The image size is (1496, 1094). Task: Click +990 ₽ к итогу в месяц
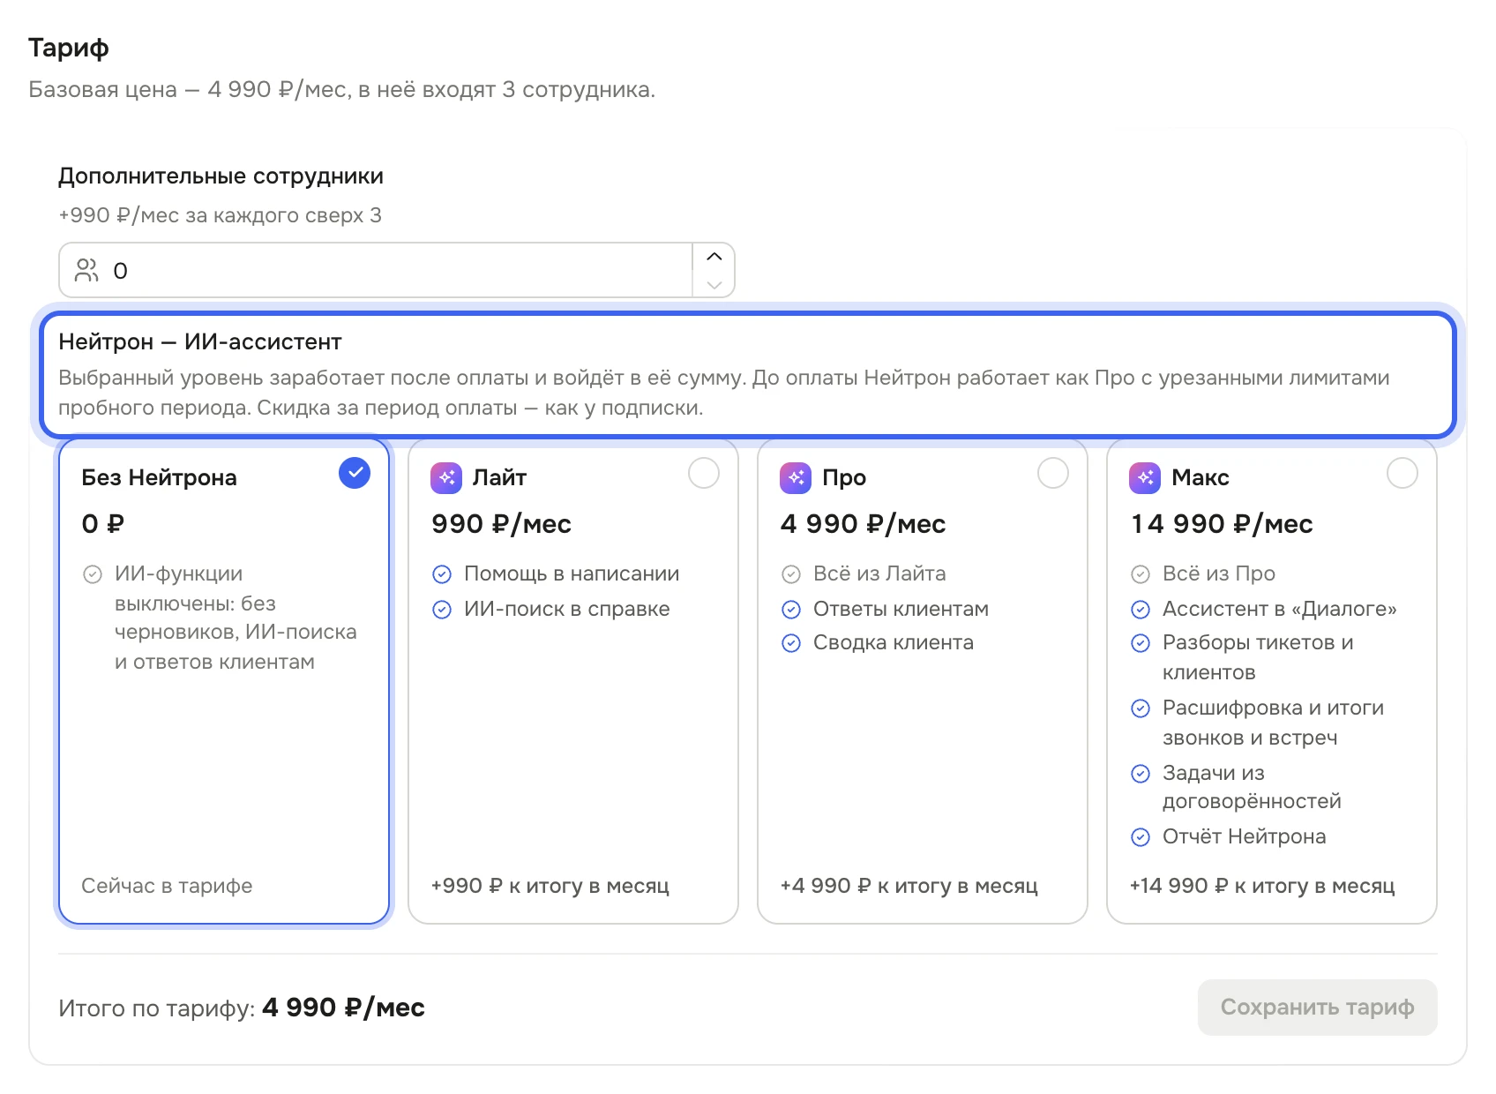550,886
